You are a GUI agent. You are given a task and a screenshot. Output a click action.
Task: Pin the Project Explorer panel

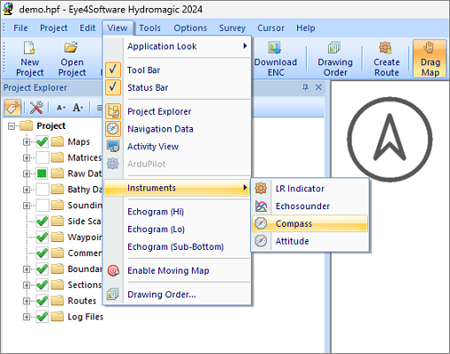click(x=305, y=87)
